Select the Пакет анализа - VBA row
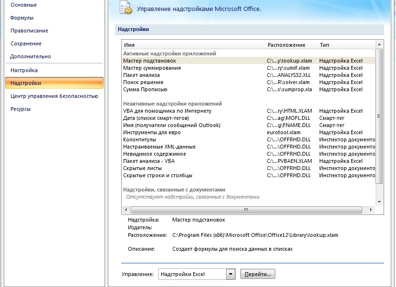Viewport: 396px width, 287px height. [x=249, y=161]
